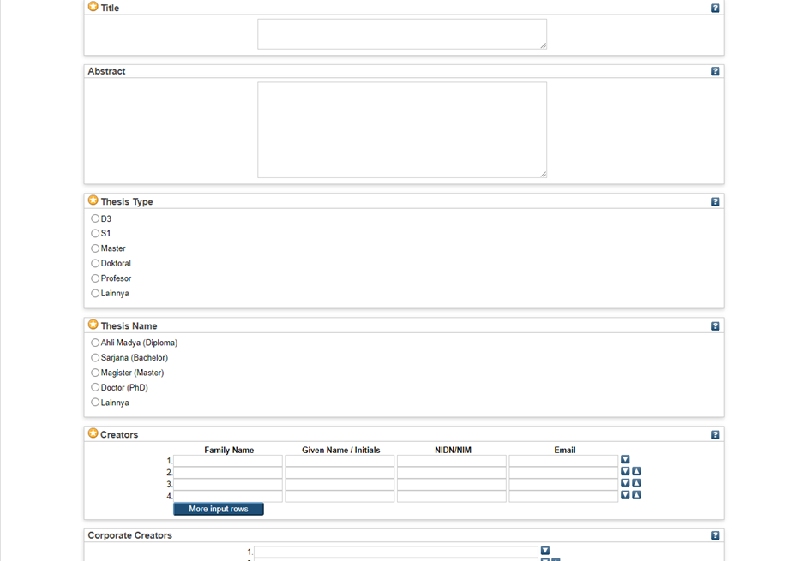Choose Doktoral as thesis type
Screen dimensions: 806x561
point(95,263)
